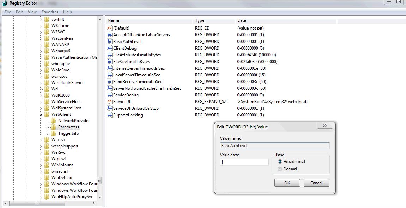Select the DWORD icon beside InternetServerTimeoutInSec
Screen dimensions: 406x208
coord(110,68)
